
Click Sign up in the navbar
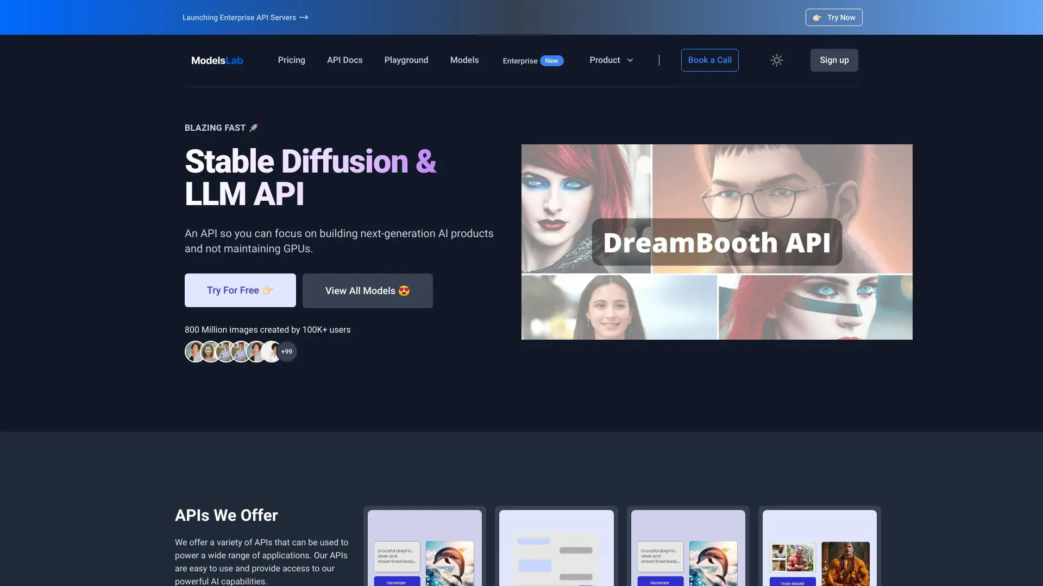point(834,60)
